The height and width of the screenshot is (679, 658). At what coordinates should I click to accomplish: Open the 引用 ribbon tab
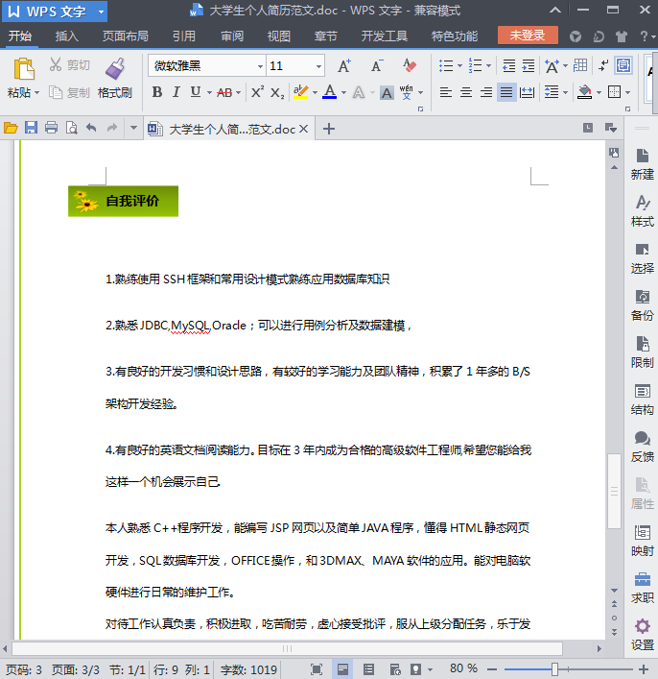(x=184, y=36)
